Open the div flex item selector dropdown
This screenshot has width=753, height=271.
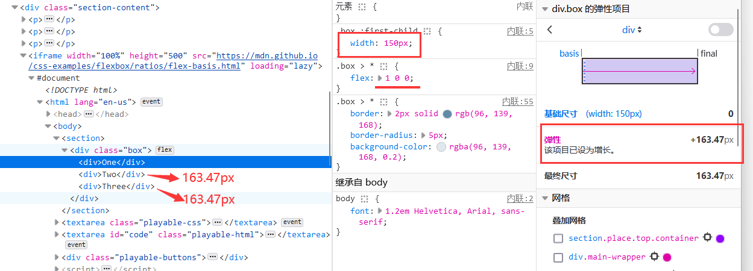[x=632, y=30]
